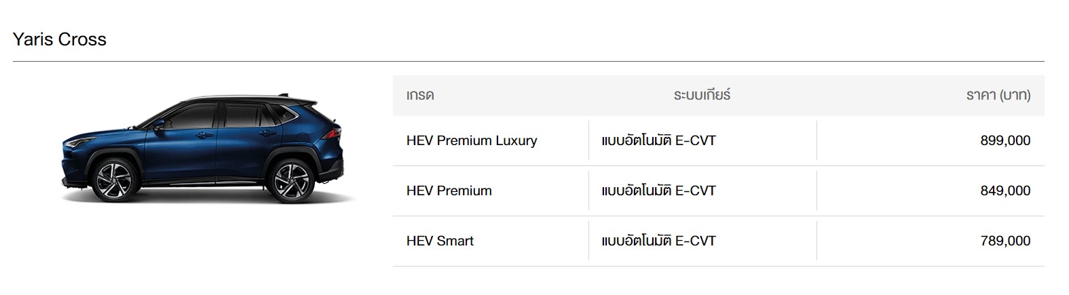Image resolution: width=1069 pixels, height=295 pixels.
Task: Click the E-CVT cell for HEV Smart
Action: [658, 241]
